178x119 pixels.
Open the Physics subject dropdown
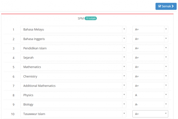click(x=73, y=95)
